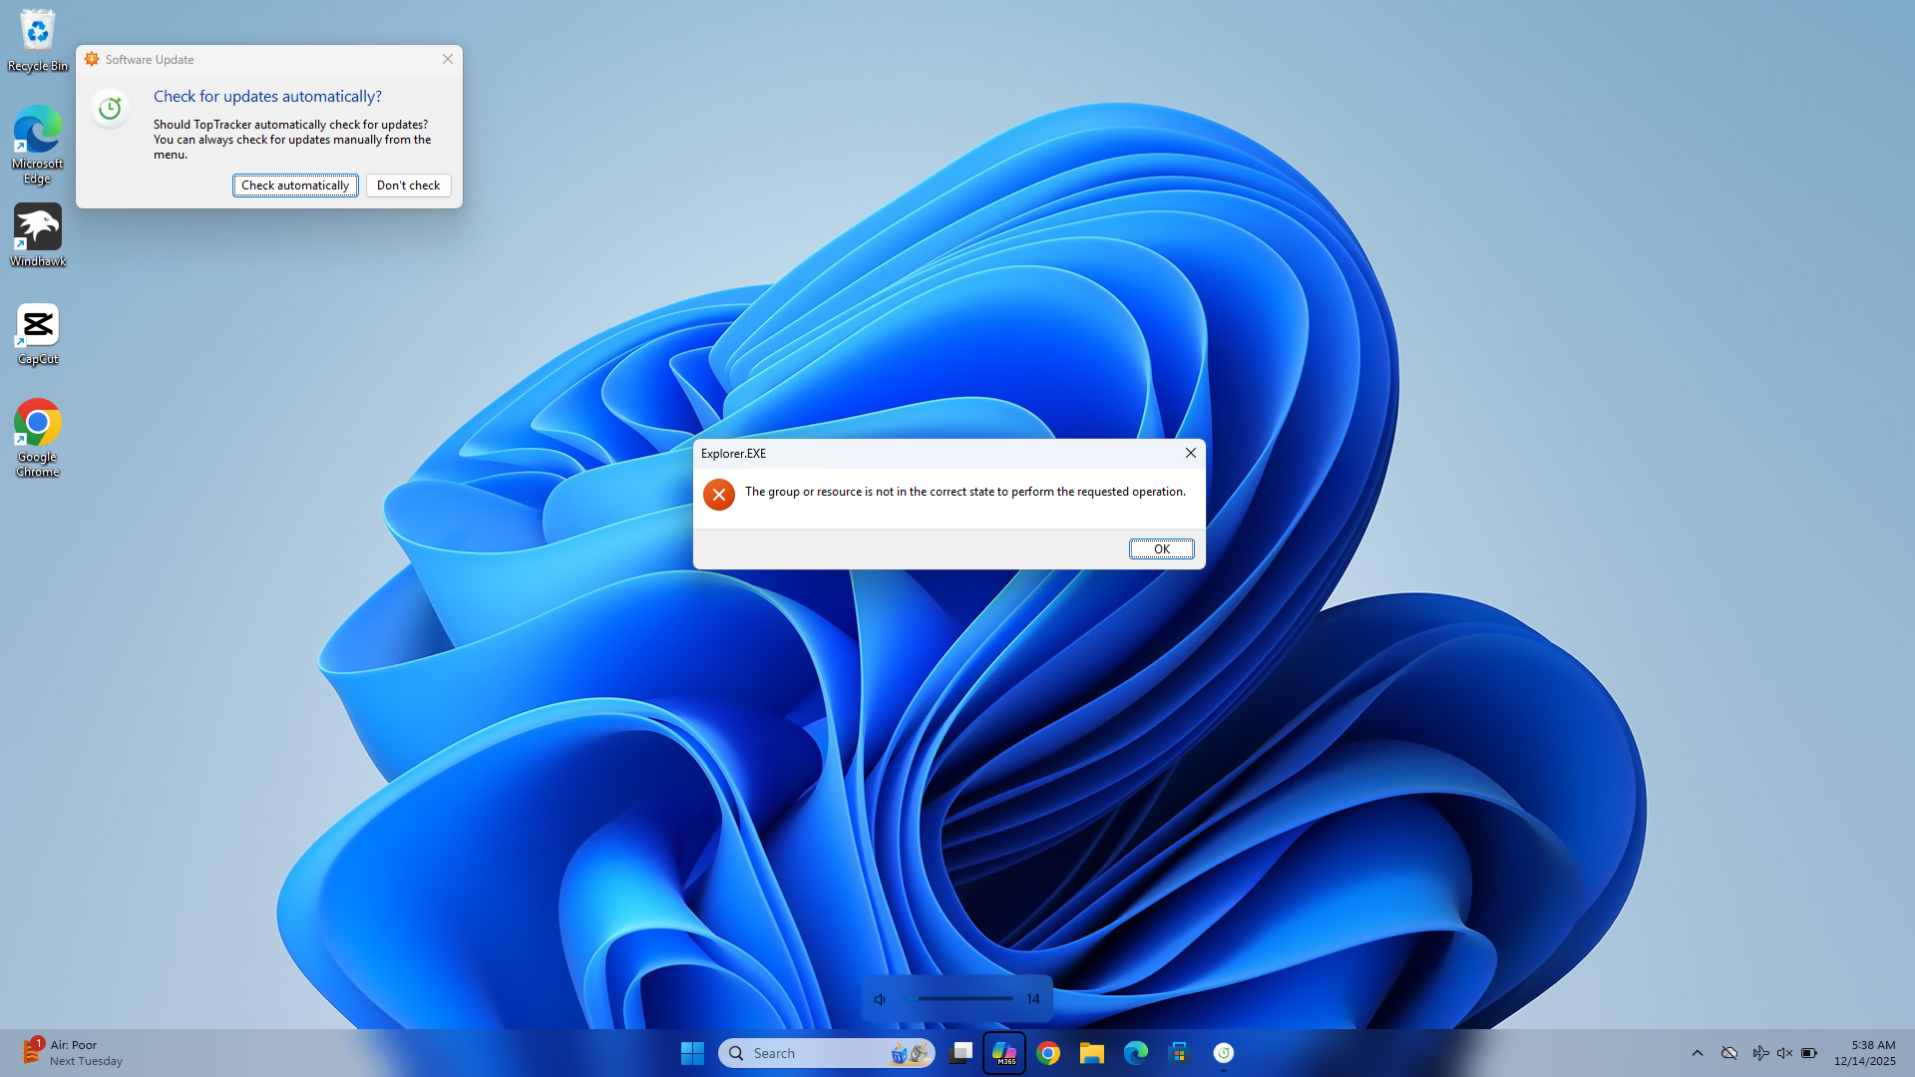Click the TopTracker taskbar icon
This screenshot has width=1915, height=1077.
[x=1224, y=1053]
